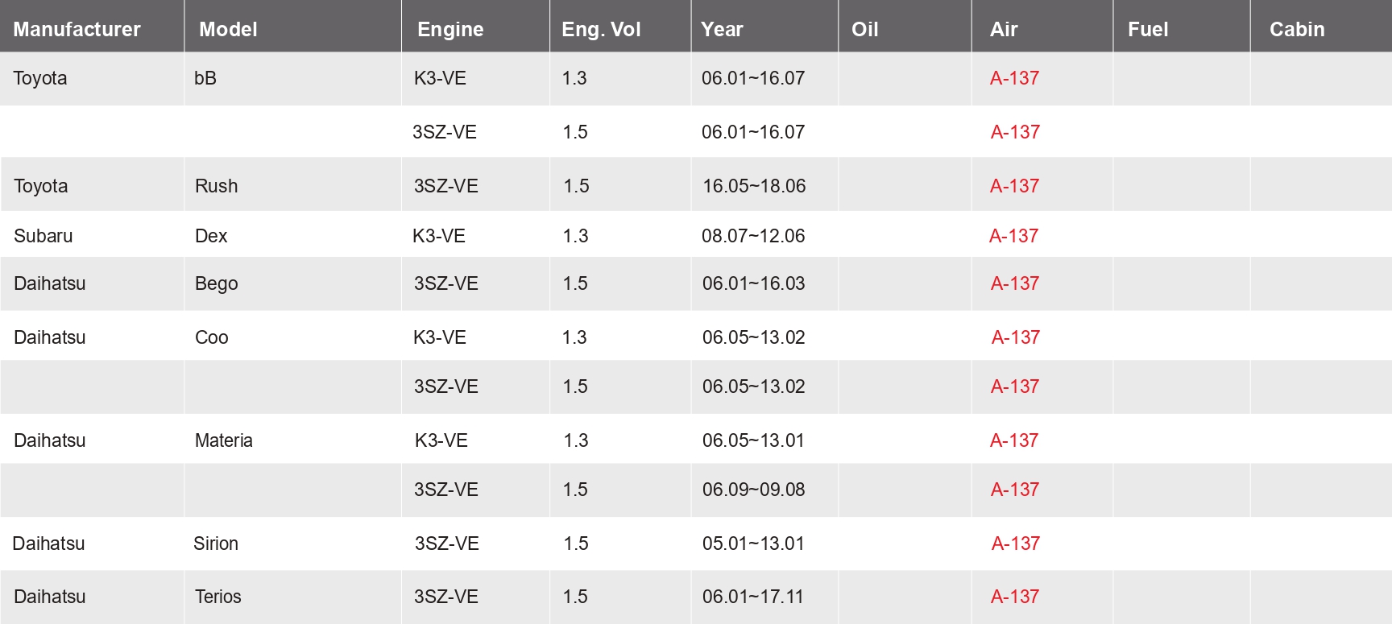Click the year range 06.09~09.08
The width and height of the screenshot is (1392, 624).
(753, 490)
